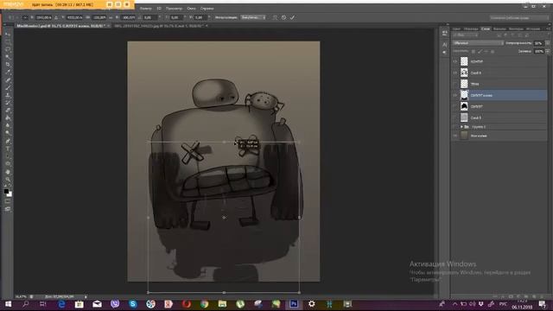The width and height of the screenshot is (553, 311).
Task: Open Skype from the taskbar
Action: (x=133, y=304)
